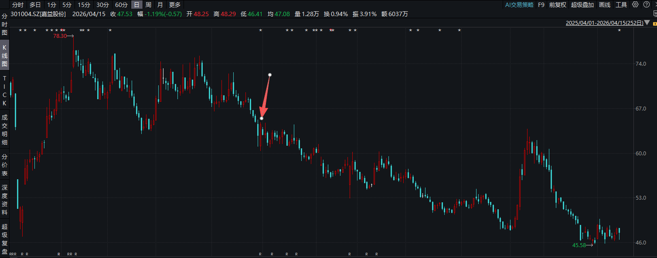Open the settings gear icon
Viewport: 657px width, 258px height.
pyautogui.click(x=635, y=5)
